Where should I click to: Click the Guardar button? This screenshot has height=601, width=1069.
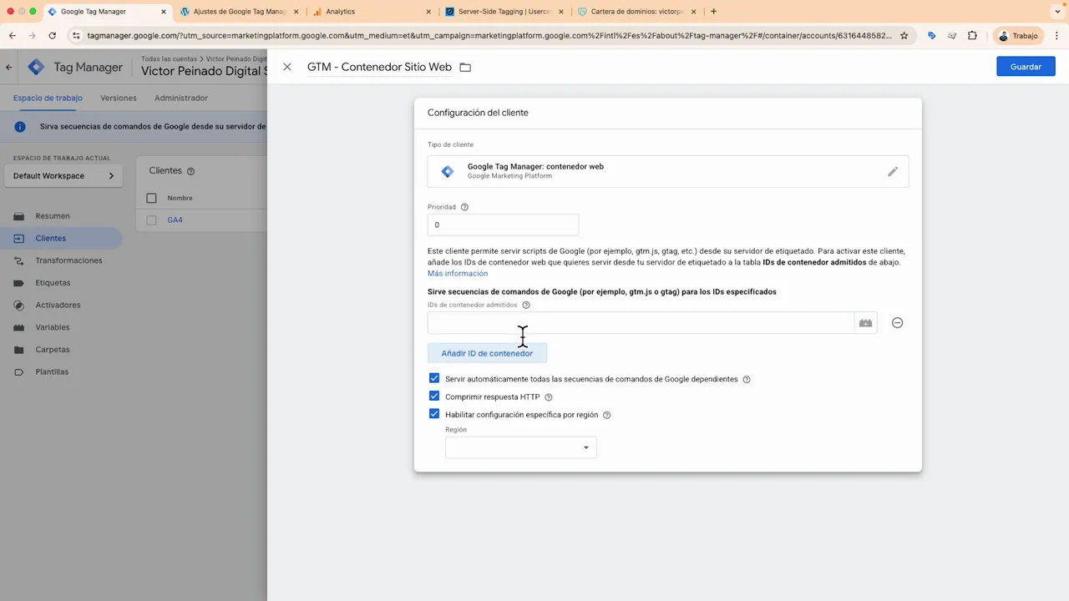(x=1026, y=66)
